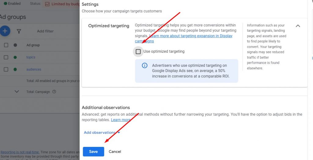Toggle the Use optimized targeting checkbox

click(x=138, y=52)
